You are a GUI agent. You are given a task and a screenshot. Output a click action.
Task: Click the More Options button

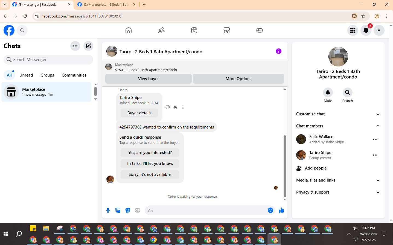tap(238, 79)
